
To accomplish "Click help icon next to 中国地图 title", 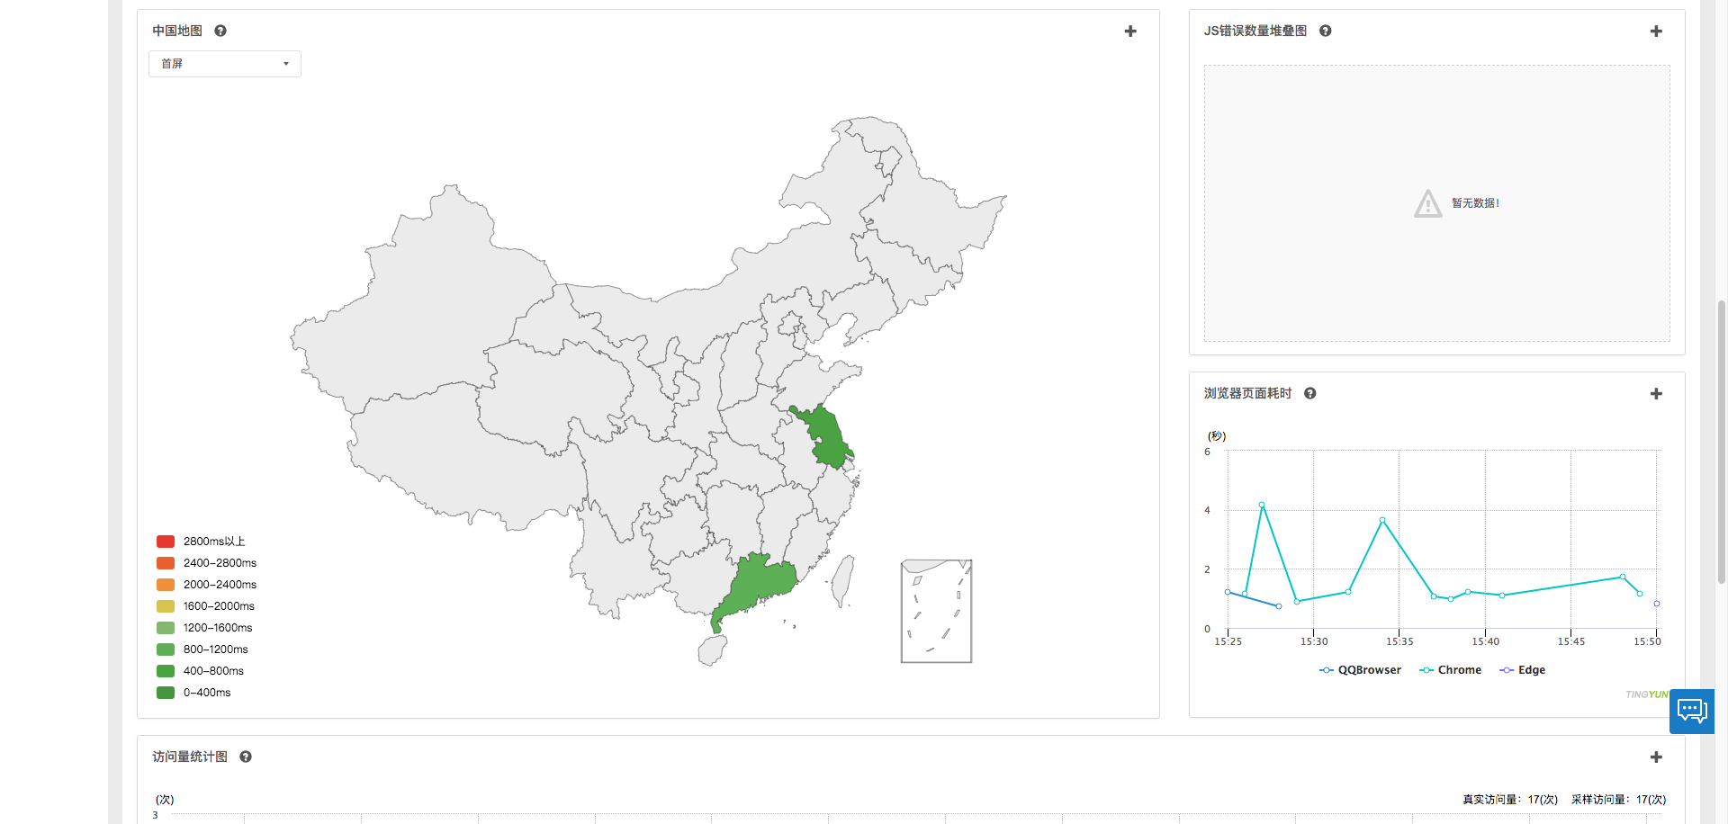I will (x=220, y=31).
